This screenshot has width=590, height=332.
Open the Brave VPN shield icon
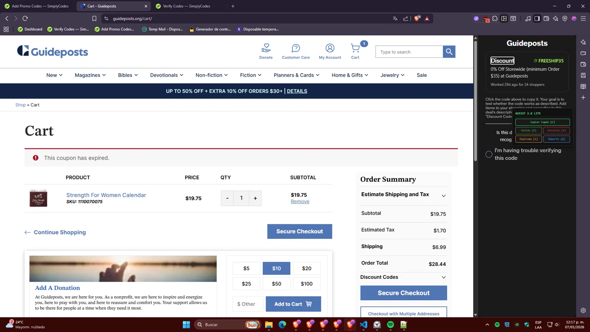pyautogui.click(x=565, y=18)
